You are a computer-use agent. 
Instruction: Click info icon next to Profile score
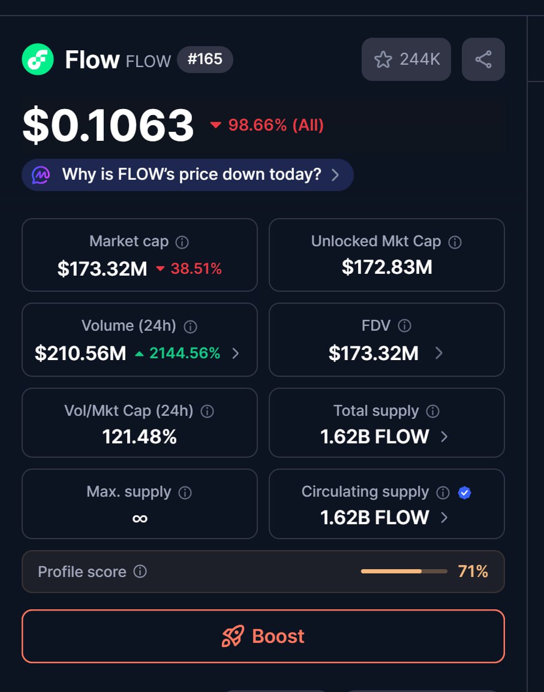tap(140, 572)
